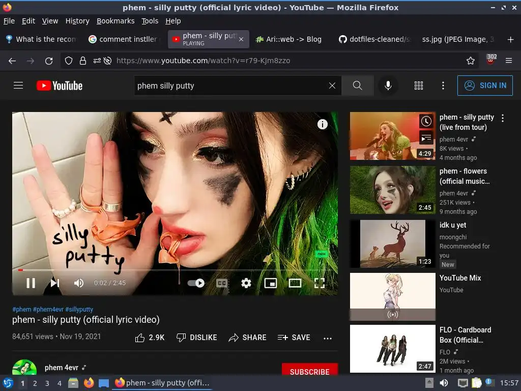Open the YouTube apps grid
The image size is (521, 391).
[x=419, y=86]
